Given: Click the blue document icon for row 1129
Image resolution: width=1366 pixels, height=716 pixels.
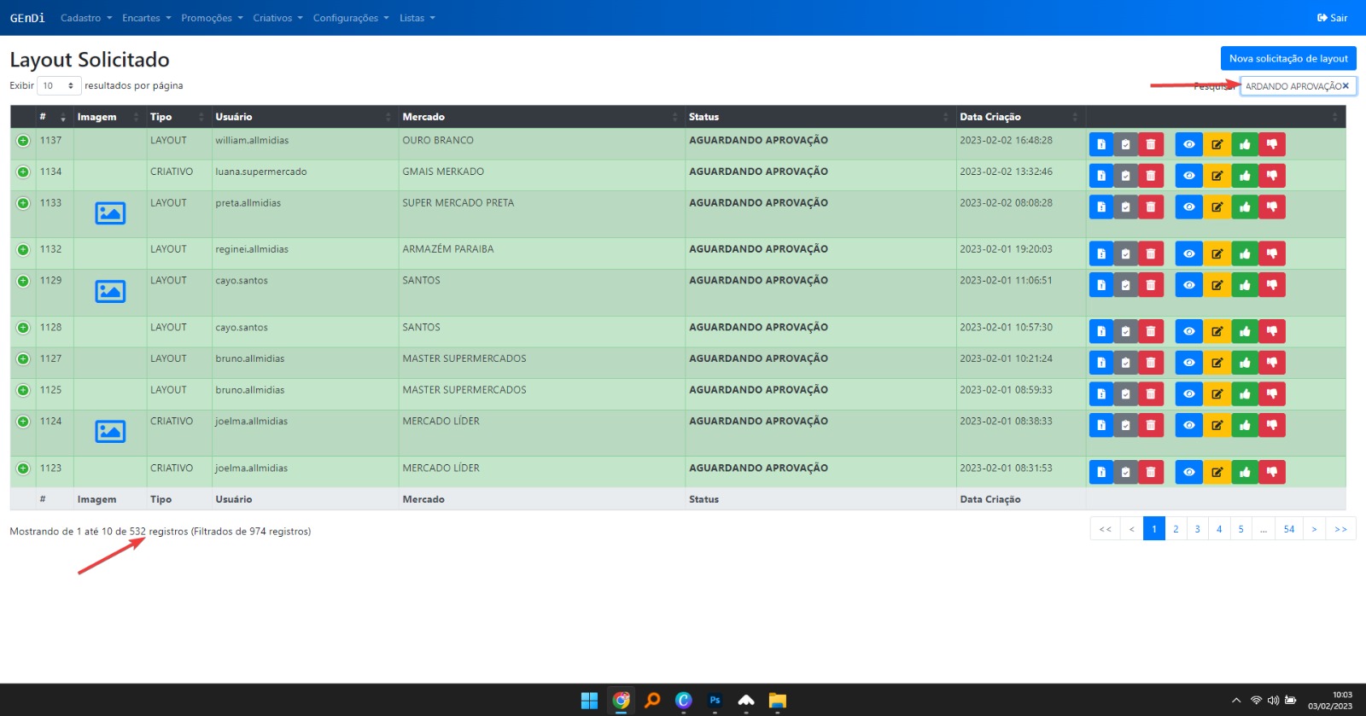Looking at the screenshot, I should [1101, 285].
